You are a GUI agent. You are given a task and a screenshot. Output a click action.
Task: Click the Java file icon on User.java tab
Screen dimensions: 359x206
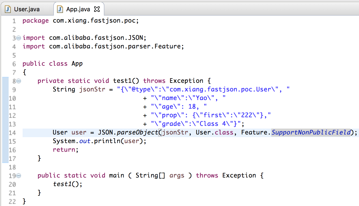pyautogui.click(x=8, y=9)
